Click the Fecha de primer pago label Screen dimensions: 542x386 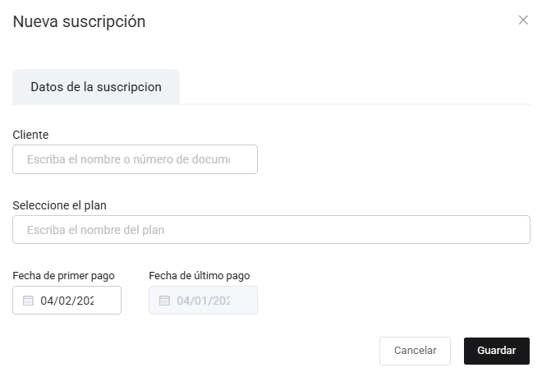coord(63,276)
